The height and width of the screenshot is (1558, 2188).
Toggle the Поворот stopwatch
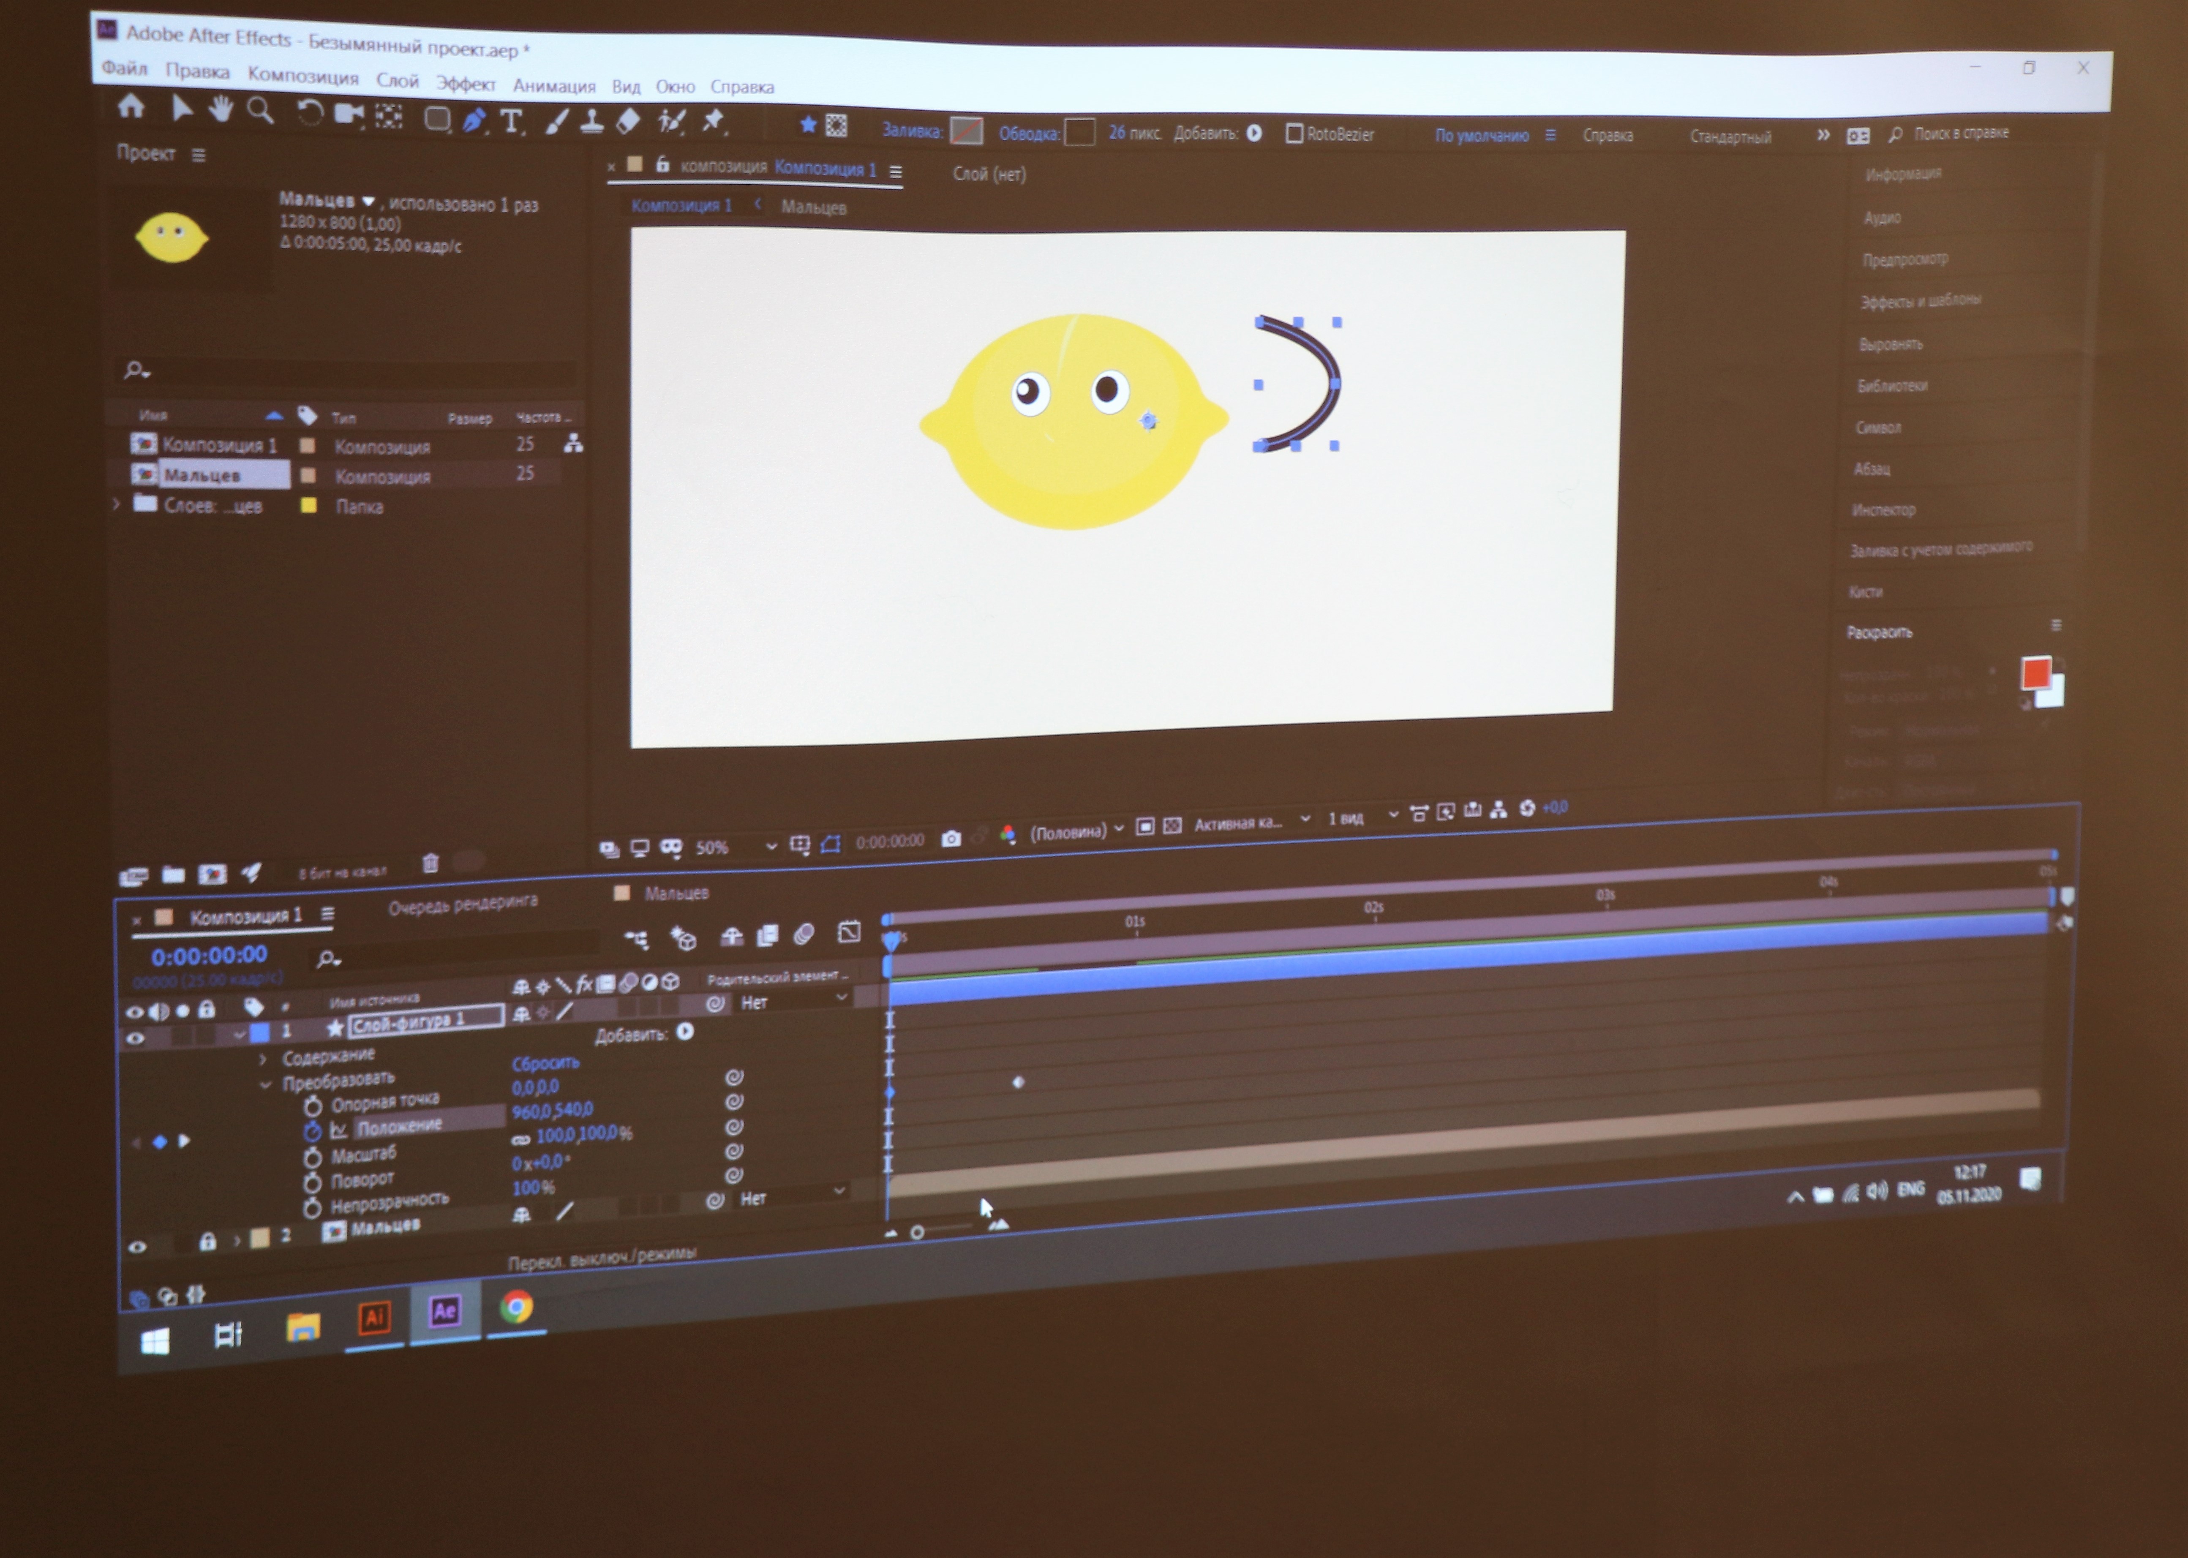[312, 1183]
